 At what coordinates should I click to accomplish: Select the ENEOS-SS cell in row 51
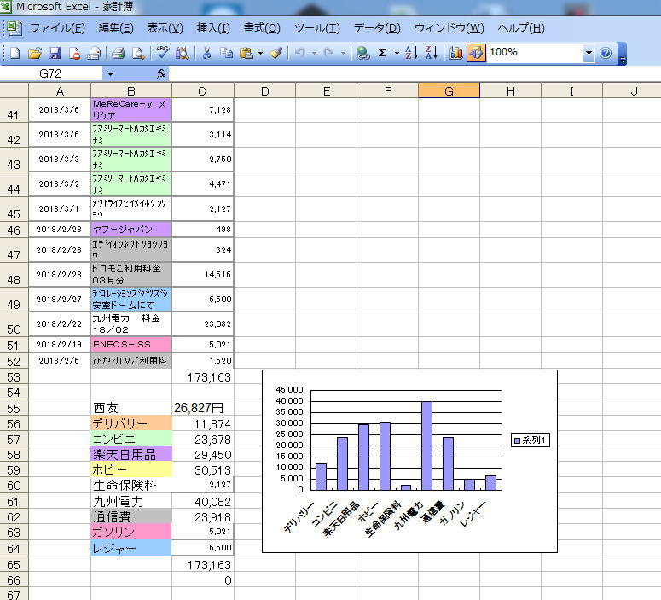click(x=131, y=344)
